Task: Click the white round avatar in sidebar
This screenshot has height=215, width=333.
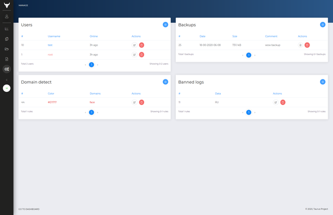Action: [7, 88]
